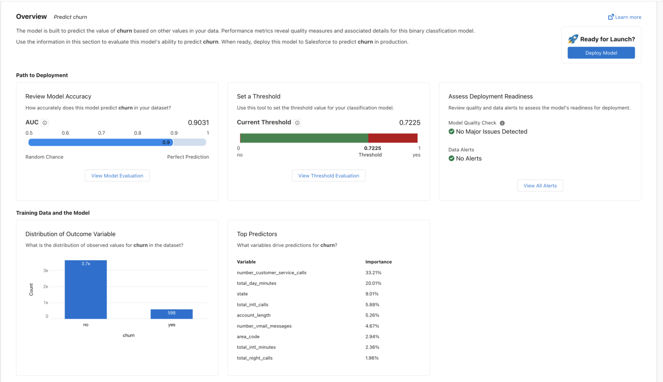Click the green checkmark beside No Major Issues Detected
The height and width of the screenshot is (382, 663).
point(451,131)
